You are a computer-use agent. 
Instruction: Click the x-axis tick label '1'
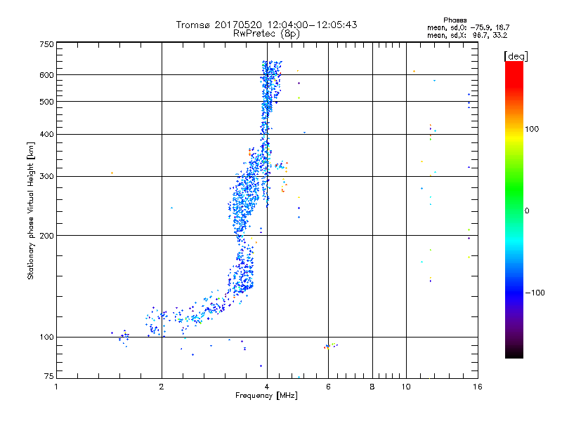coord(56,387)
